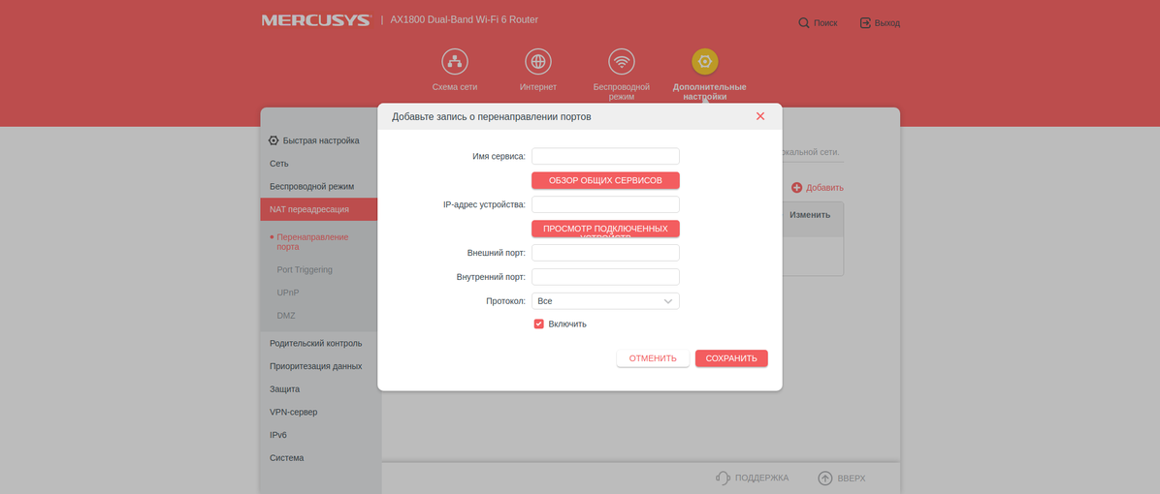The height and width of the screenshot is (494, 1160).
Task: Click the Имя сервиса input field
Action: (x=605, y=156)
